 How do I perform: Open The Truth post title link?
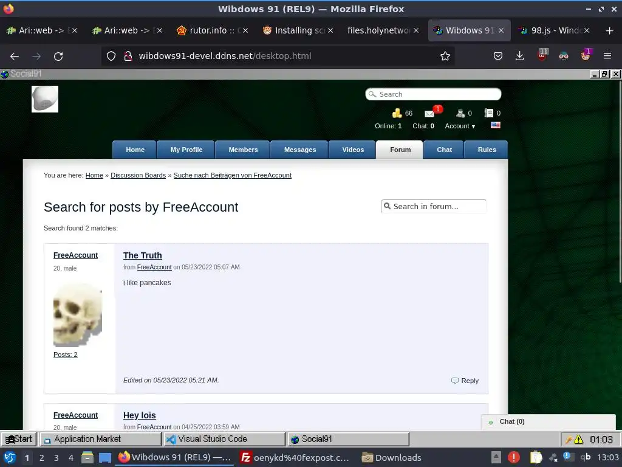coord(142,255)
